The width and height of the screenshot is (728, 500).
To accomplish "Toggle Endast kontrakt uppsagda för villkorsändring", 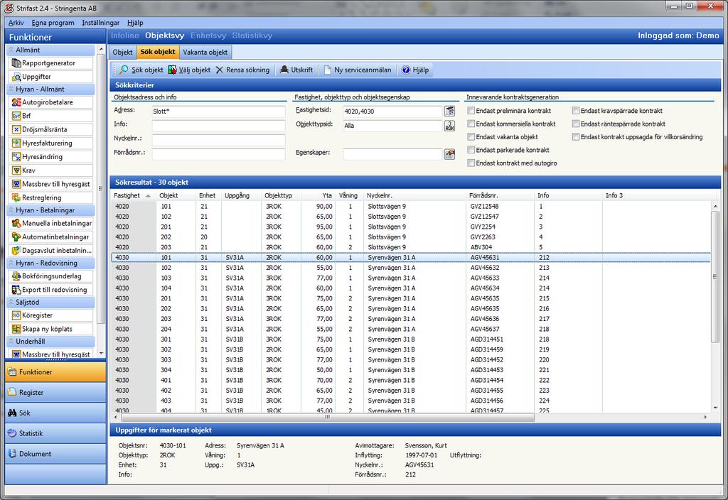I will [576, 137].
